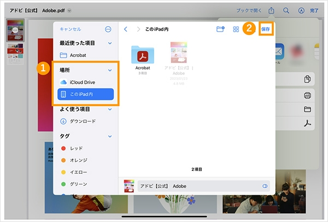Image resolution: width=328 pixels, height=222 pixels.
Task: Collapse the タグ section chevron
Action: (x=110, y=136)
